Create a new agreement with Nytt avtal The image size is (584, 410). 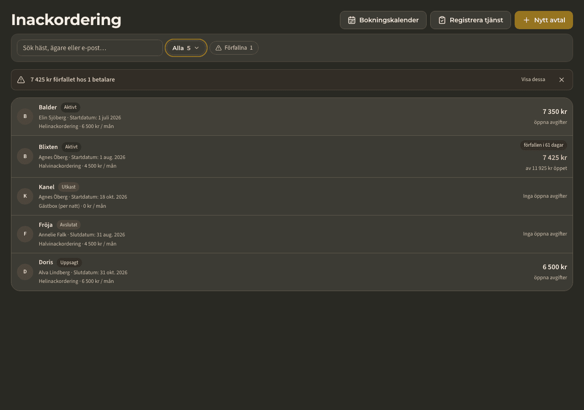coord(544,20)
